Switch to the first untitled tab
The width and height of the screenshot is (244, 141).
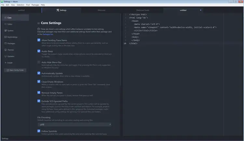pos(21,10)
